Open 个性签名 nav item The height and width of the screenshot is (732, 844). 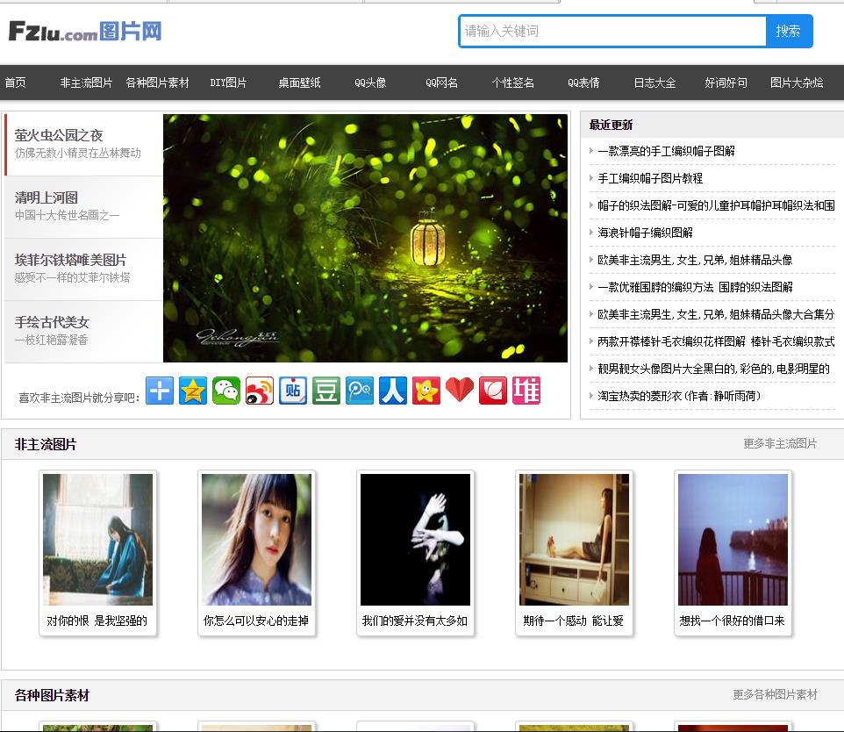tap(512, 83)
